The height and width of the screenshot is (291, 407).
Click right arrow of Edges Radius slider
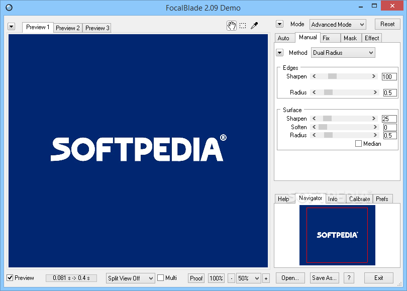[375, 92]
